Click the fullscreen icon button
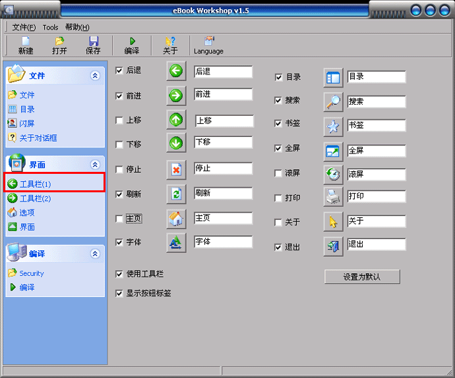Screen dimensions: 455x378 333,151
